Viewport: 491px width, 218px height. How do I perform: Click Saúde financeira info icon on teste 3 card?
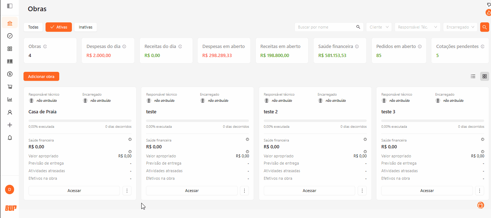tap(483, 139)
